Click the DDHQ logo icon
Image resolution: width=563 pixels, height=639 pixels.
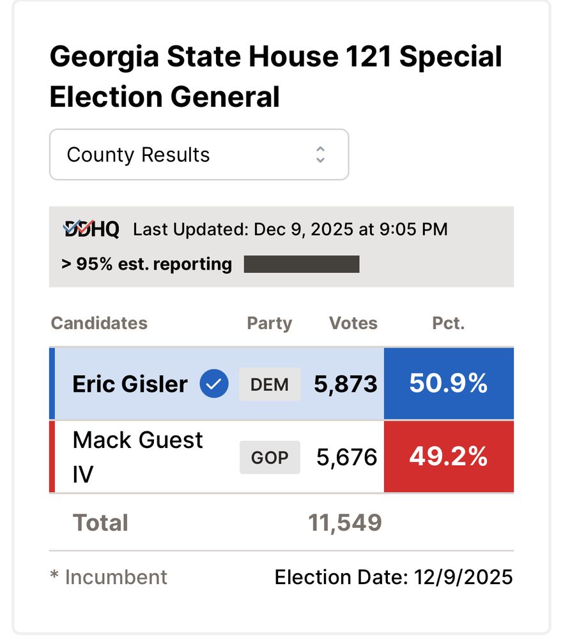[x=91, y=229]
